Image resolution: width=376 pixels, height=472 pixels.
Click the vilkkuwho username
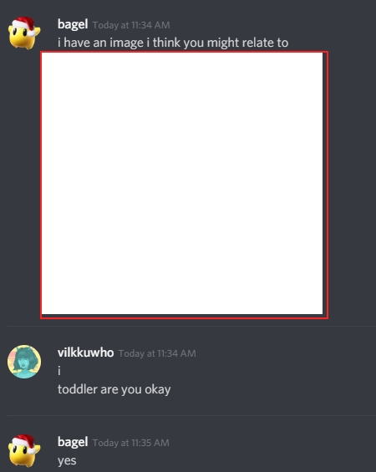click(x=85, y=353)
